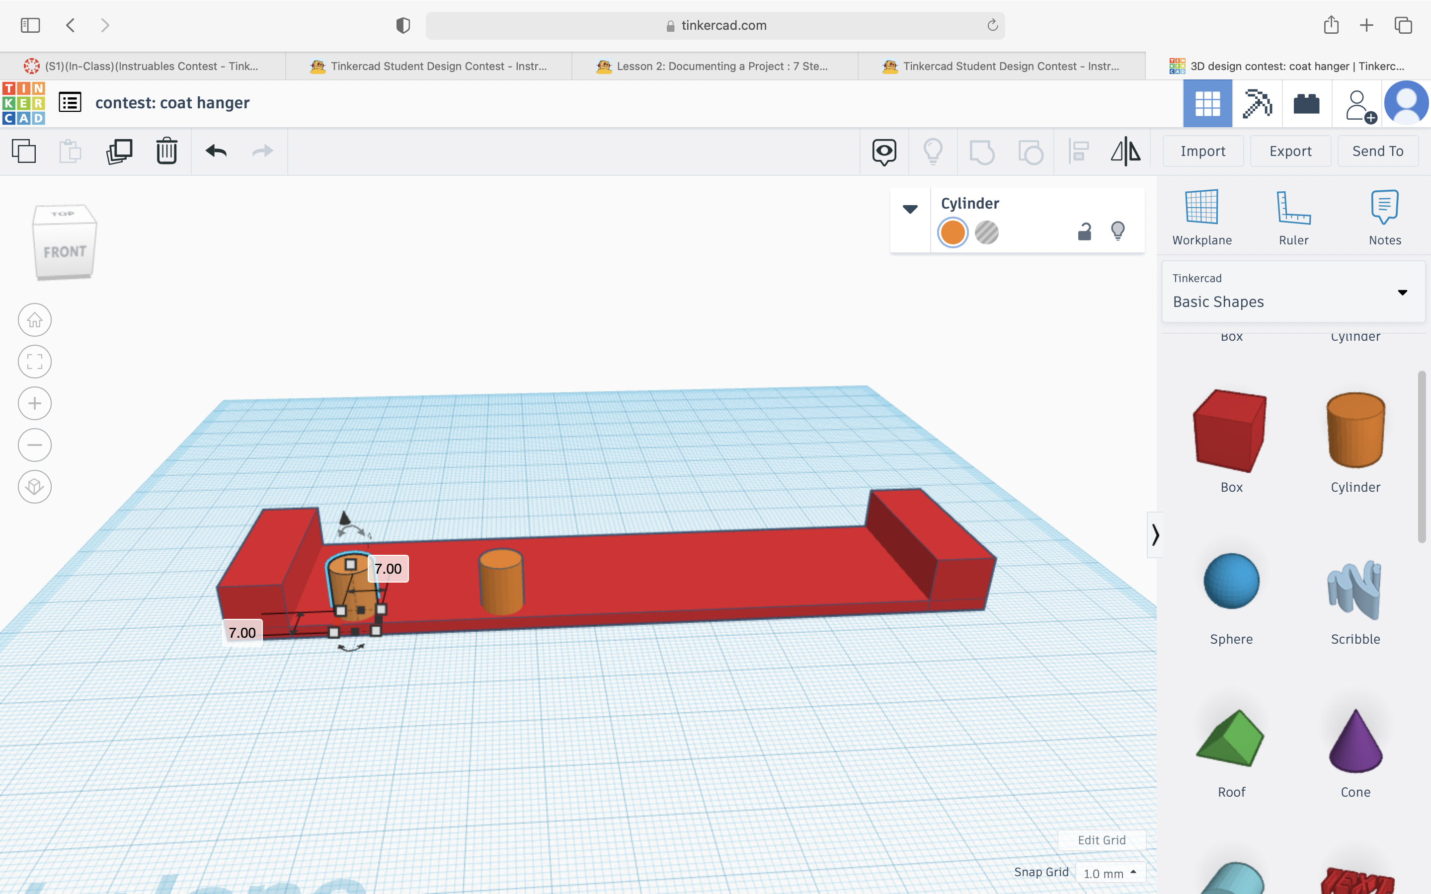Click the Duplicate and repeat icon
1431x894 pixels.
119,151
